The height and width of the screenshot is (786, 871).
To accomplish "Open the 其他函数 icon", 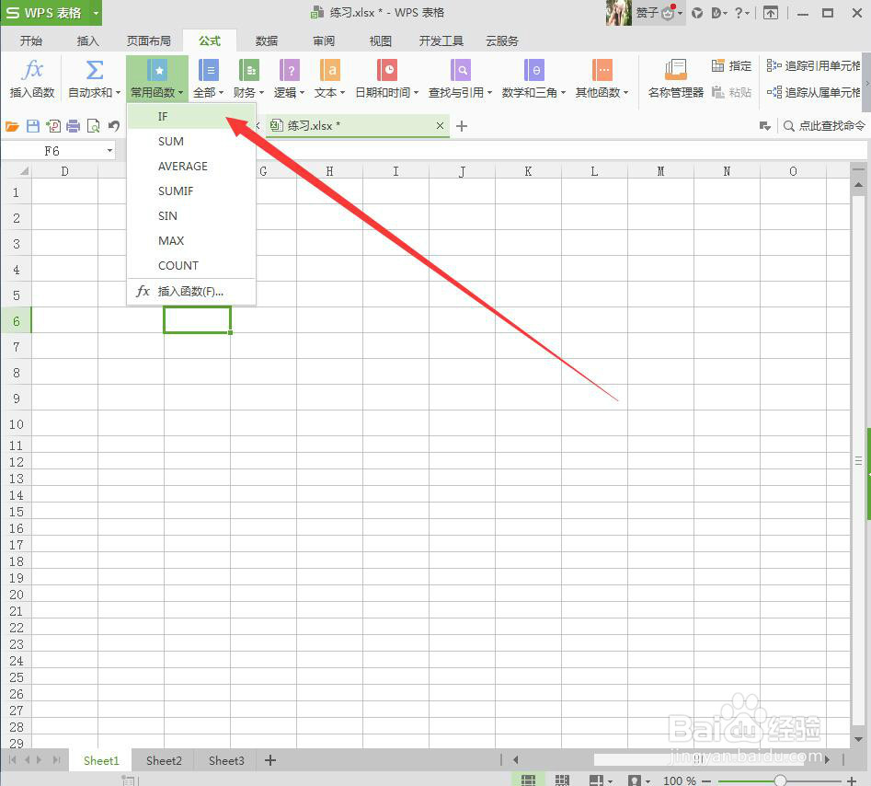I will (602, 71).
